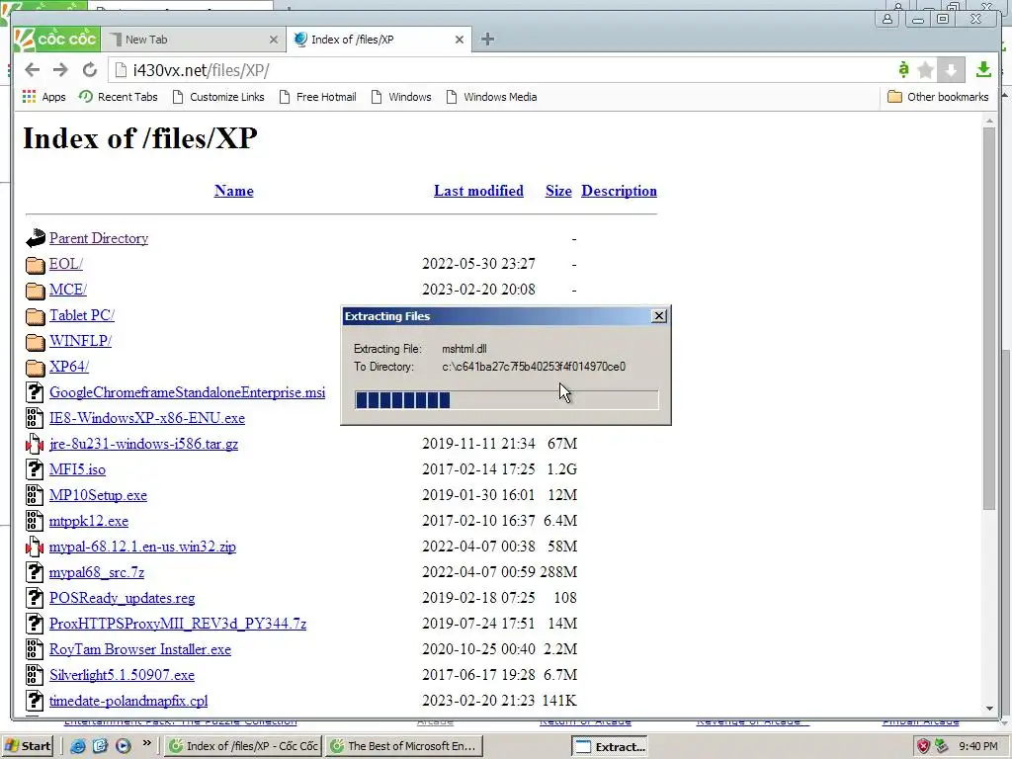The image size is (1012, 759).
Task: Sort listing by Size column
Action: (558, 191)
